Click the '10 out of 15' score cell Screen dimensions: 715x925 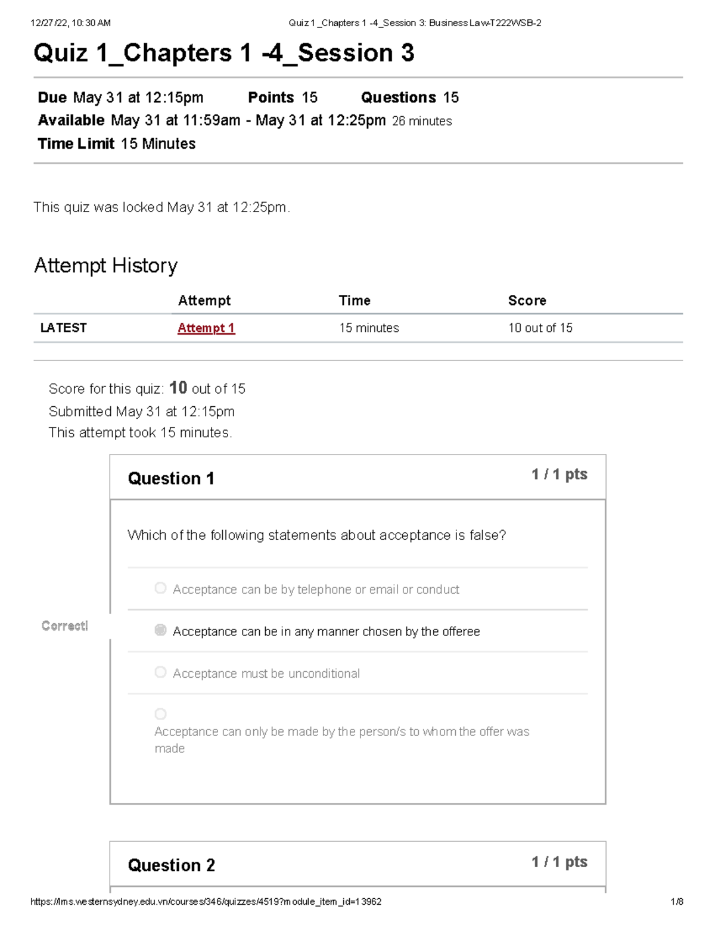coord(540,328)
